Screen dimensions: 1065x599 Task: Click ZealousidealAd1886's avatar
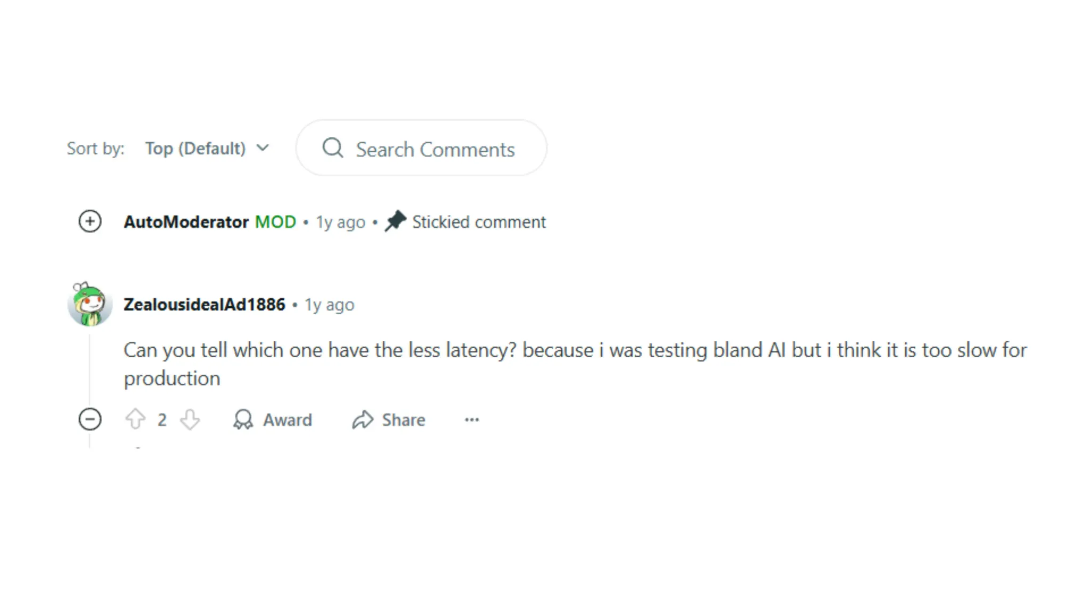click(91, 304)
